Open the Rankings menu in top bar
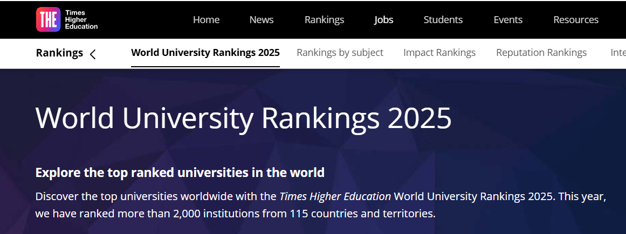Screen dimensions: 626x234 tap(324, 19)
